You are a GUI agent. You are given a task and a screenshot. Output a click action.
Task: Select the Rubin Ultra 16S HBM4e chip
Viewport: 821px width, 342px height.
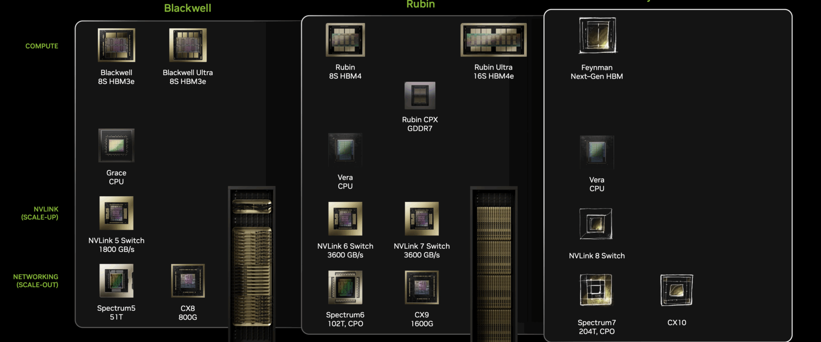pos(493,40)
